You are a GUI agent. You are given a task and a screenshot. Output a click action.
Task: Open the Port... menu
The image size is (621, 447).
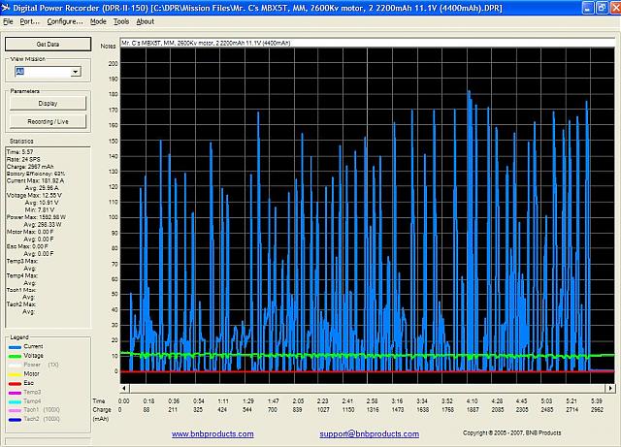pyautogui.click(x=30, y=20)
